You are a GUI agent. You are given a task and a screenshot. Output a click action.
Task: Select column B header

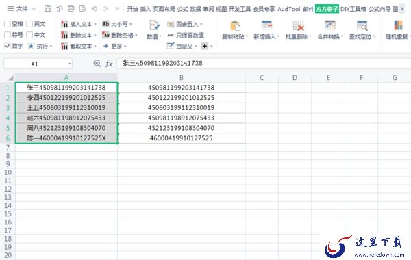[x=182, y=77]
